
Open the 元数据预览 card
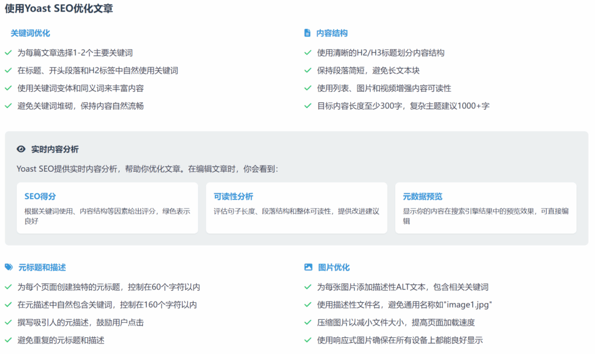(486, 208)
